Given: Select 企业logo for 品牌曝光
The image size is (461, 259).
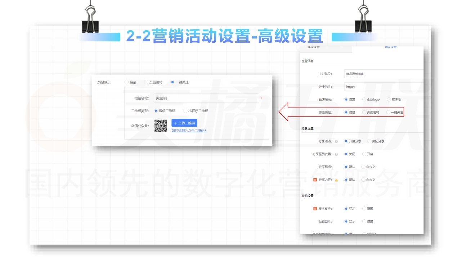Looking at the screenshot, I should pyautogui.click(x=364, y=99).
